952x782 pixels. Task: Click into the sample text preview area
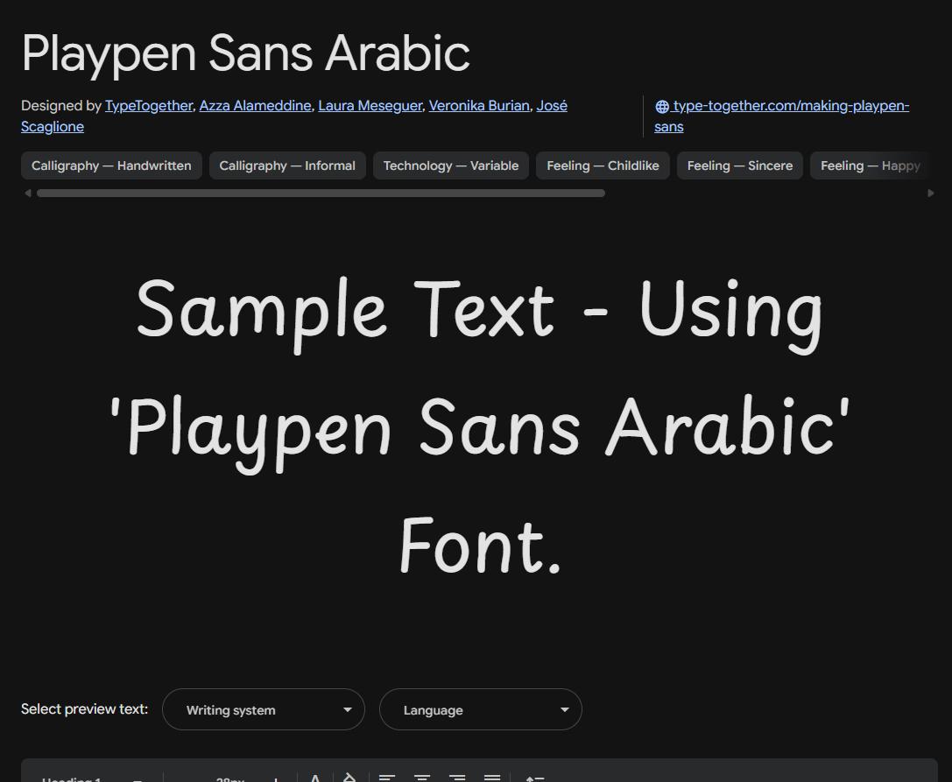click(x=480, y=425)
